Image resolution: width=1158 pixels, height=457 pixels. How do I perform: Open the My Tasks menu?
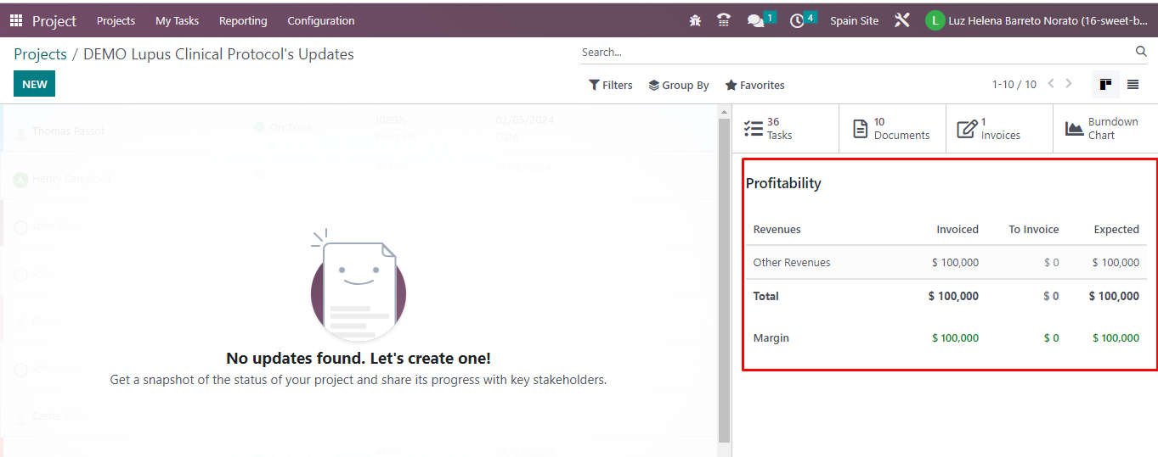point(177,20)
